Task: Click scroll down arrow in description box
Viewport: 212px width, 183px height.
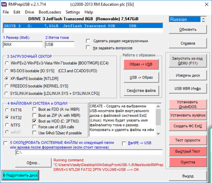Action: coord(158,134)
